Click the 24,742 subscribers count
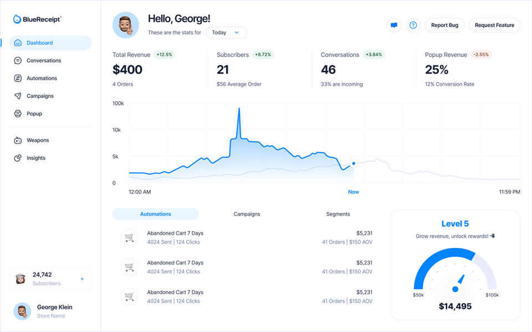 (42, 274)
